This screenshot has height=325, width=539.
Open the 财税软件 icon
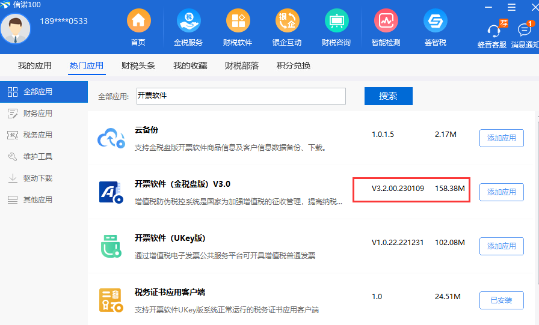238,21
